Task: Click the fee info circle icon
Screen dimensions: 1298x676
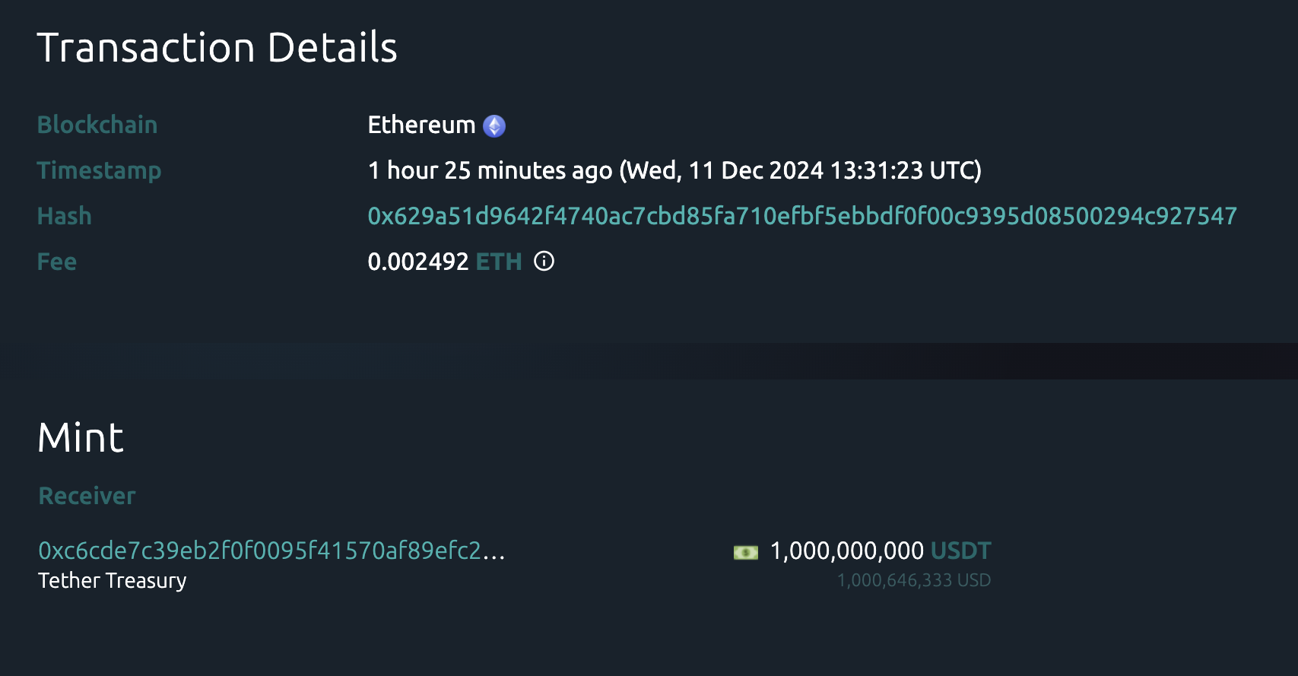Action: pyautogui.click(x=544, y=262)
